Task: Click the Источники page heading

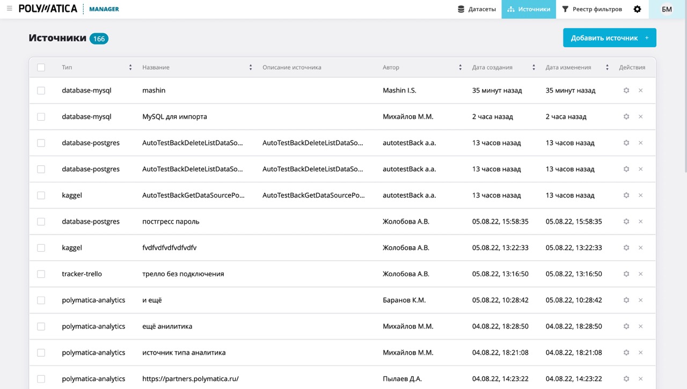Action: click(x=57, y=38)
